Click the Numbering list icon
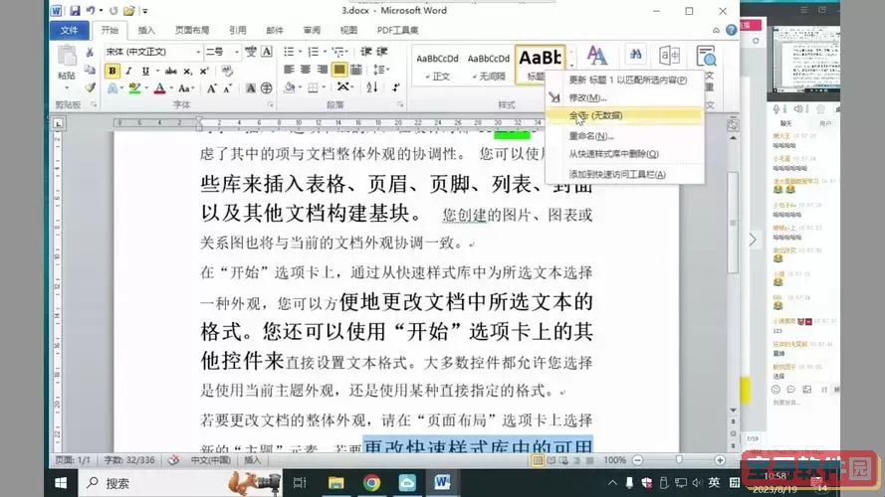 (x=314, y=52)
